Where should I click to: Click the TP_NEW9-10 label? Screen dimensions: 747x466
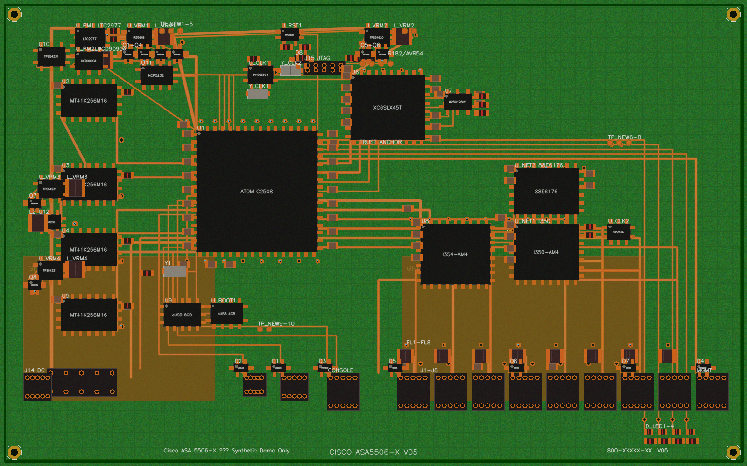click(x=276, y=324)
